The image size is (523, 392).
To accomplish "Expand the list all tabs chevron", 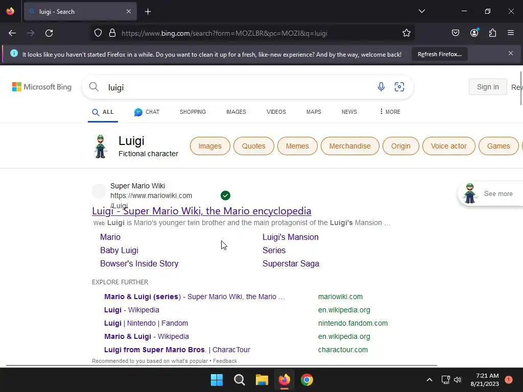I will [421, 11].
